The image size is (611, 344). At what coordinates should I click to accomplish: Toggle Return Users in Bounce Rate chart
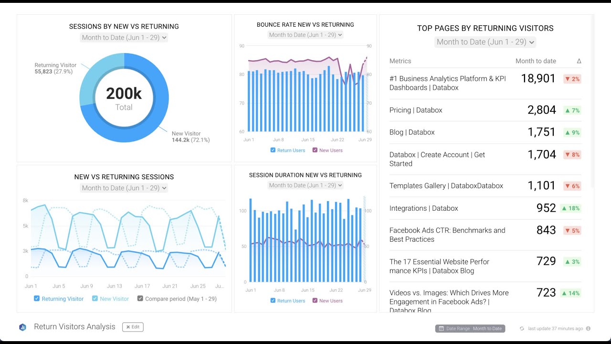tap(273, 150)
